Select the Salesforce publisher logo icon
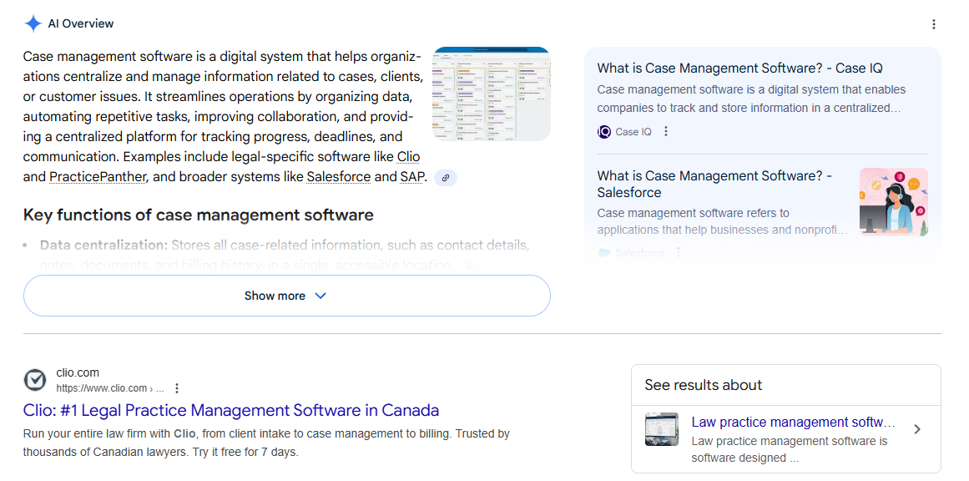 pos(603,251)
